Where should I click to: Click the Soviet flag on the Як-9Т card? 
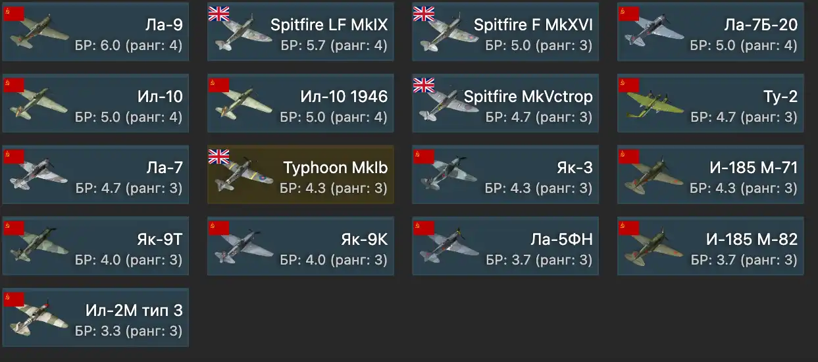coord(14,228)
